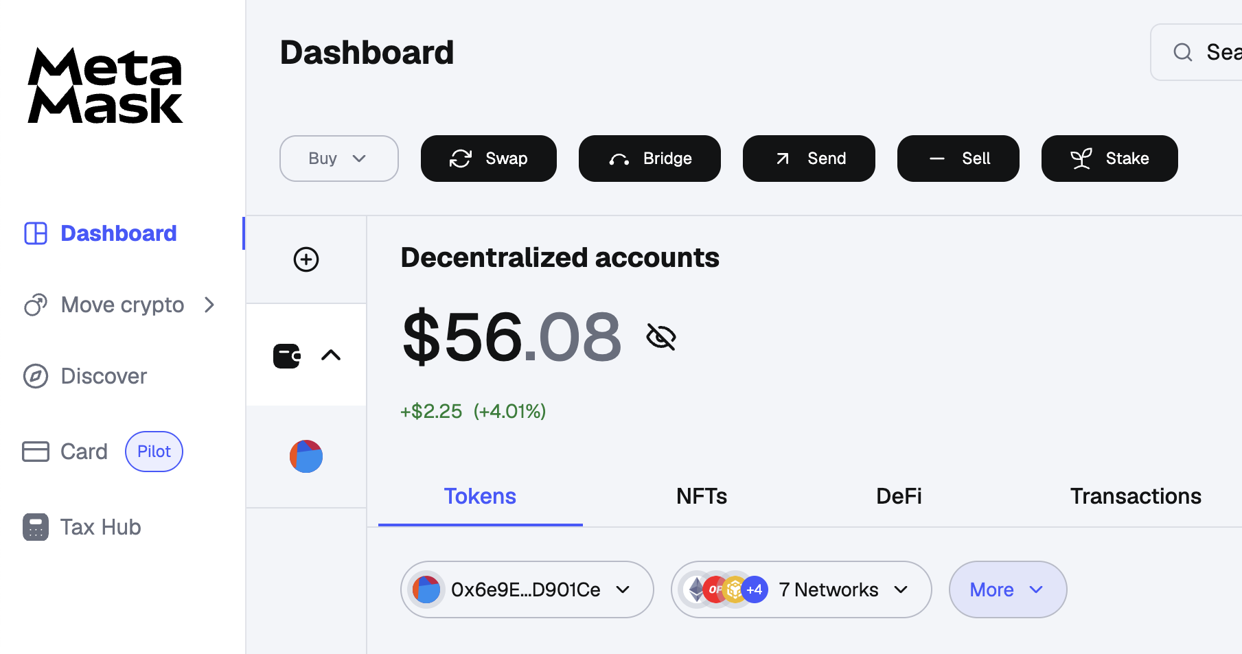Click the colorful account avatar in rail

coord(306,456)
